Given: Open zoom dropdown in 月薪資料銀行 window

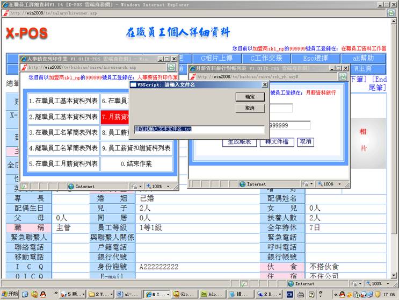Looking at the screenshot, I should (x=327, y=184).
